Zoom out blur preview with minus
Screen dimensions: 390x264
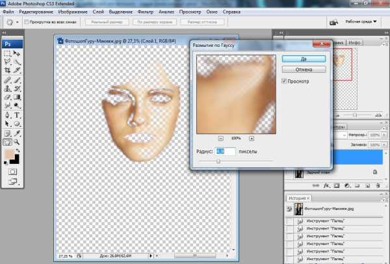click(x=220, y=139)
